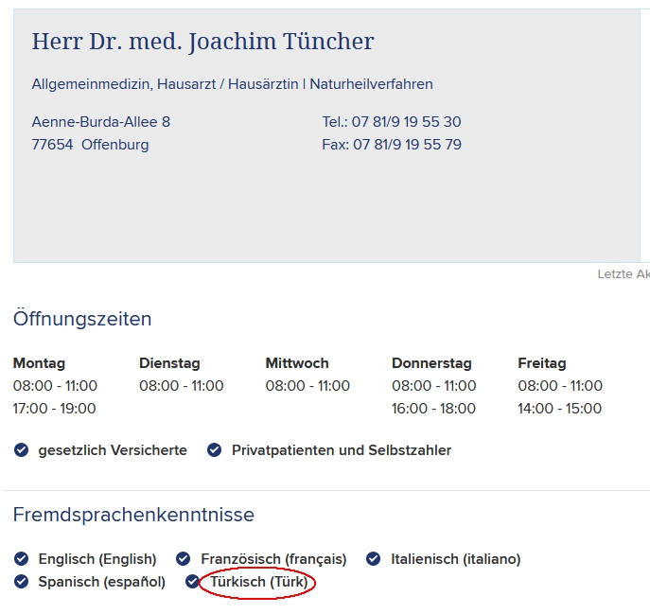Screen dimensions: 650x614
Task: Click the Spanisch (español) language label
Action: 102,582
